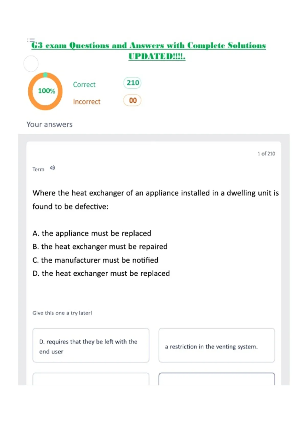Viewport: 307px width, 436px height.
Task: Click option D 'heat exchanger must be replaced'
Action: 101,273
